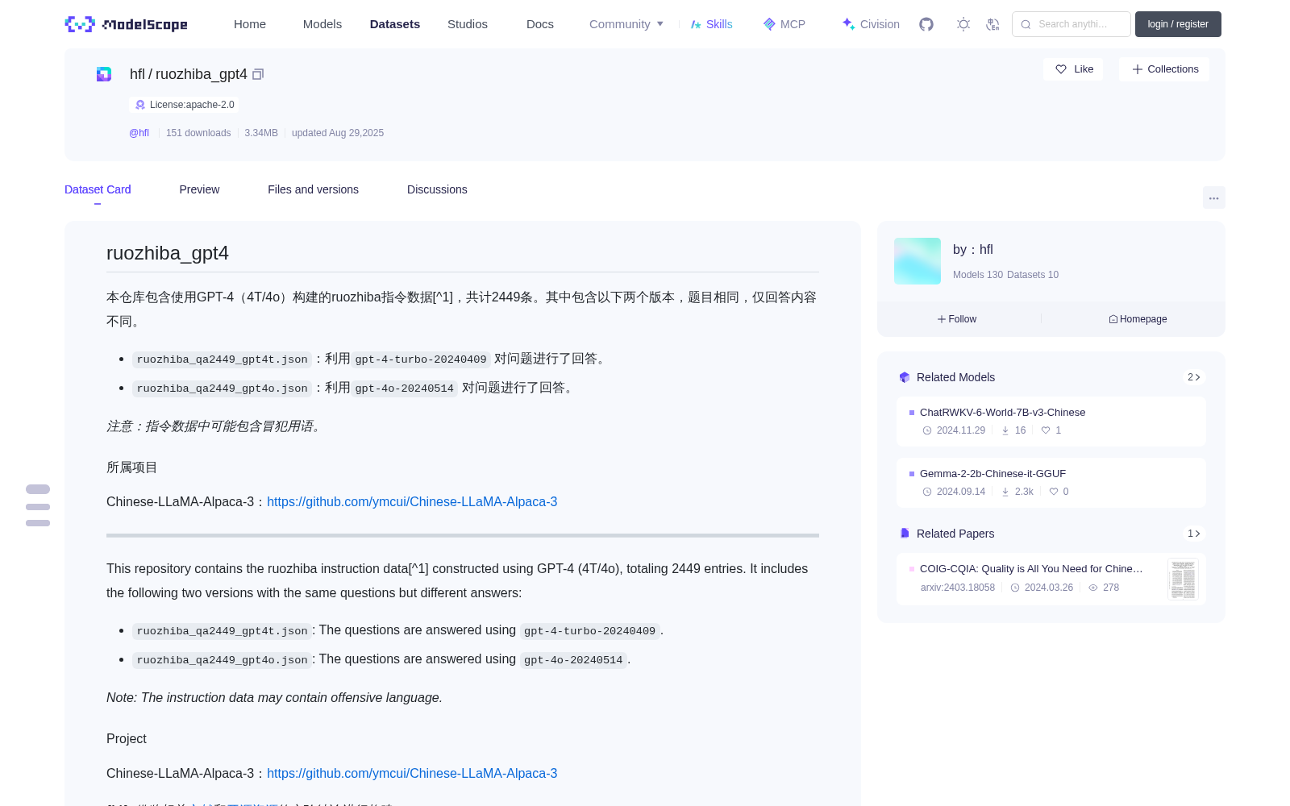Viewport: 1290px width, 806px height.
Task: Open the lower Chinese-LLaMA-Alpaca-3 GitHub link
Action: [412, 773]
